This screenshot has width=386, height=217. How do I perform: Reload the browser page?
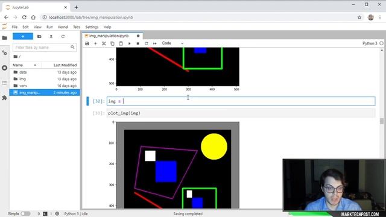[24, 17]
